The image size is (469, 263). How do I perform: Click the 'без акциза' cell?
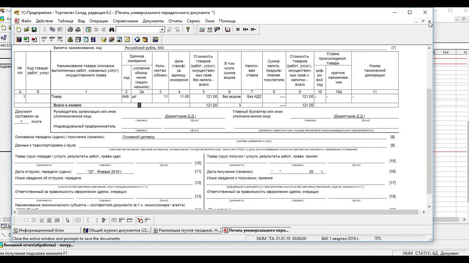[x=229, y=97]
